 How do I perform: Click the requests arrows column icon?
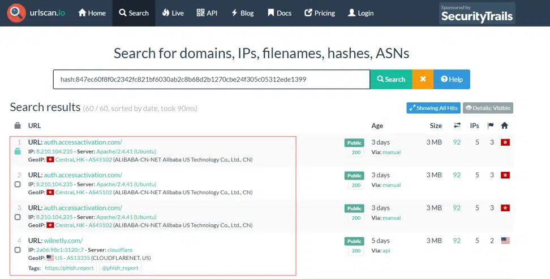pos(457,125)
